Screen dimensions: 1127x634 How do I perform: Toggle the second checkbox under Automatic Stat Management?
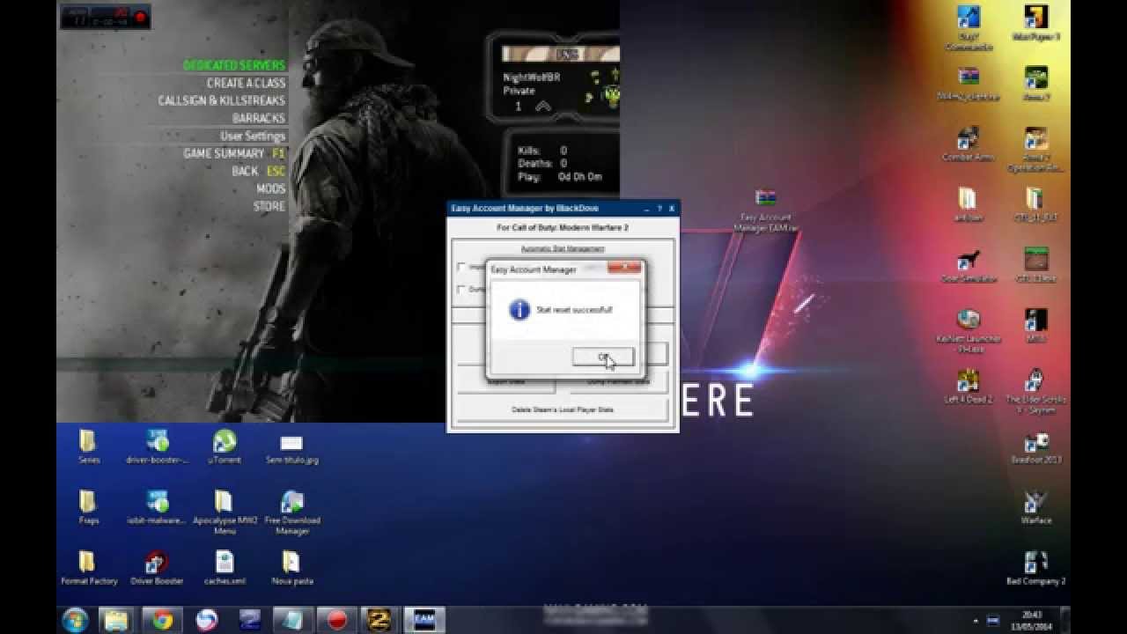[x=461, y=289]
